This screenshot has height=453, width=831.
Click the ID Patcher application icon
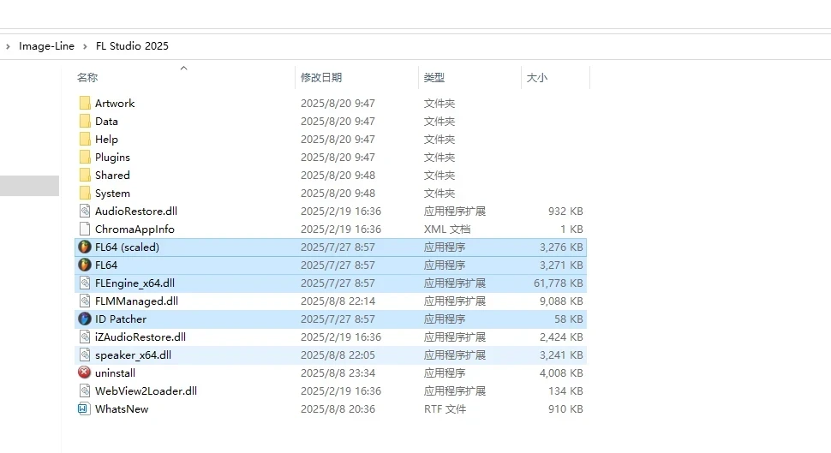(85, 319)
